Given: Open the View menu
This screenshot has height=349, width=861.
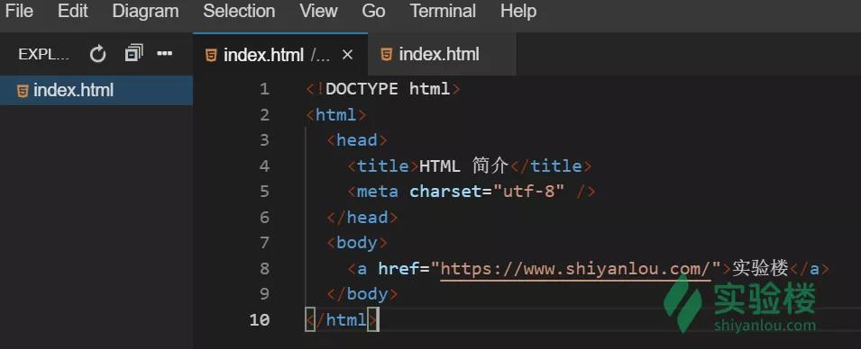Looking at the screenshot, I should click(318, 11).
